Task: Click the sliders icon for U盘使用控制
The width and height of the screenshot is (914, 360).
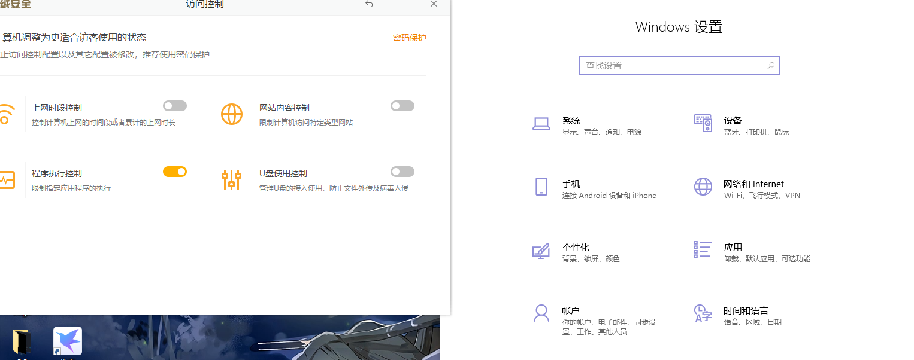Action: click(x=232, y=179)
